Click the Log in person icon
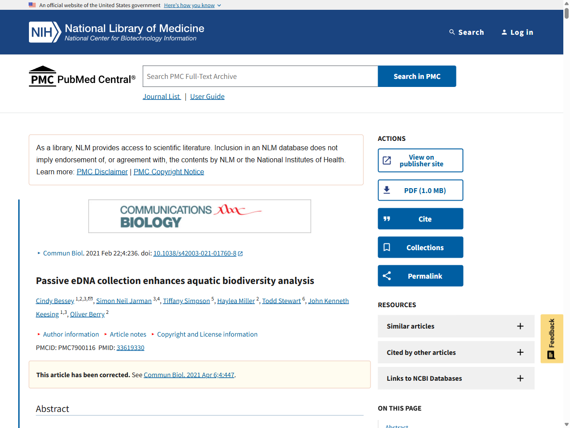Screen dimensions: 570x428 pyautogui.click(x=504, y=32)
